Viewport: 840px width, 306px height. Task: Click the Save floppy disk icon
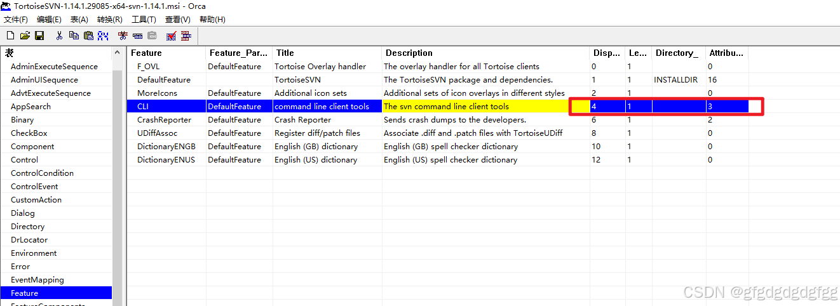coord(39,36)
